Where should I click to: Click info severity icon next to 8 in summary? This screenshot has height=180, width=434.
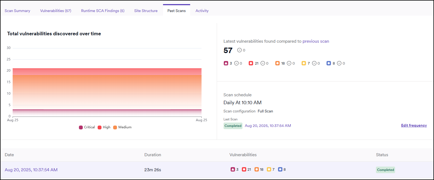(x=329, y=63)
